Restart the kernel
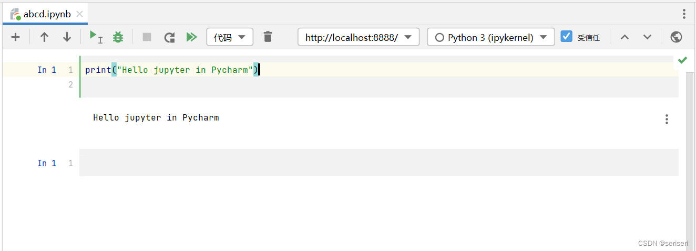 coord(169,37)
